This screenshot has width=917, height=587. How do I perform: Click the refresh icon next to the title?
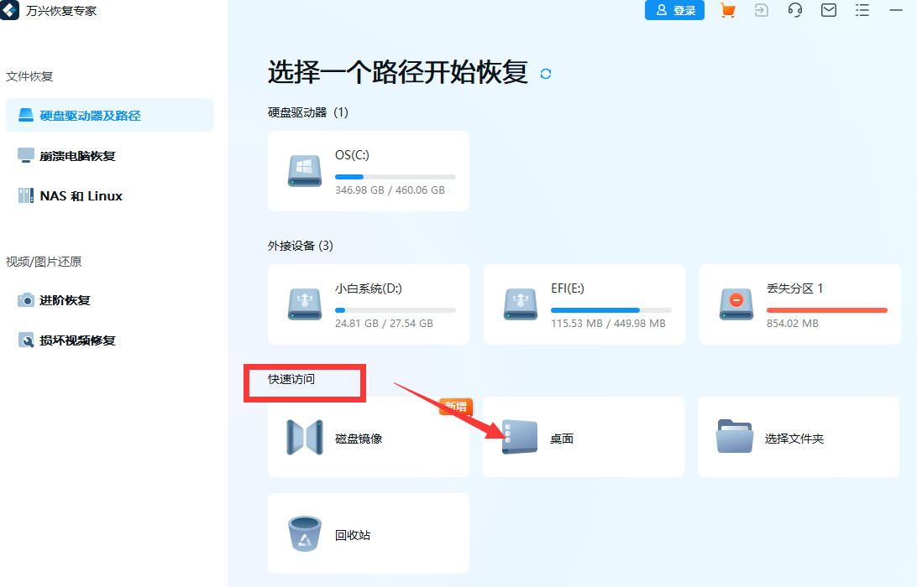click(545, 74)
